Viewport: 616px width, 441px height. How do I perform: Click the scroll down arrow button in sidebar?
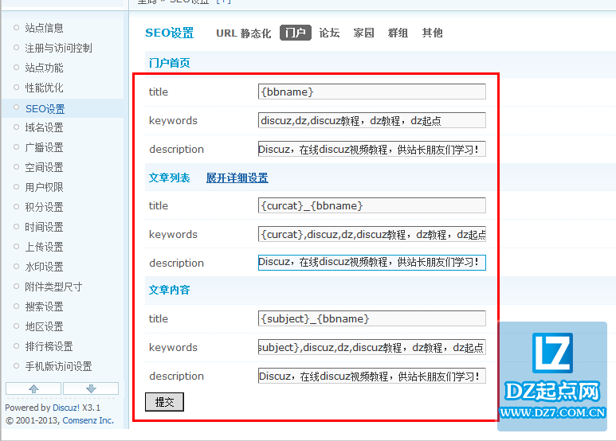pyautogui.click(x=91, y=388)
